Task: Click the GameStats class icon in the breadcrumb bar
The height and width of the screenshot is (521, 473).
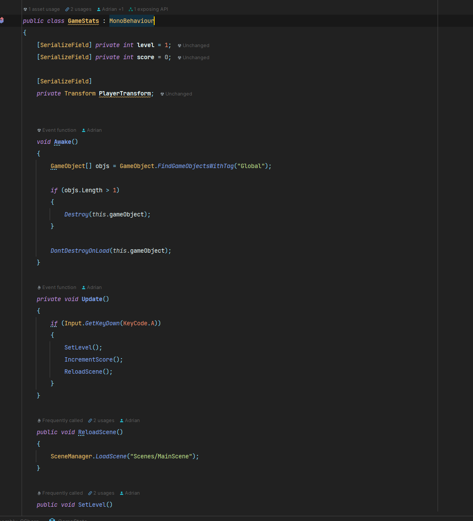Action: pyautogui.click(x=53, y=519)
